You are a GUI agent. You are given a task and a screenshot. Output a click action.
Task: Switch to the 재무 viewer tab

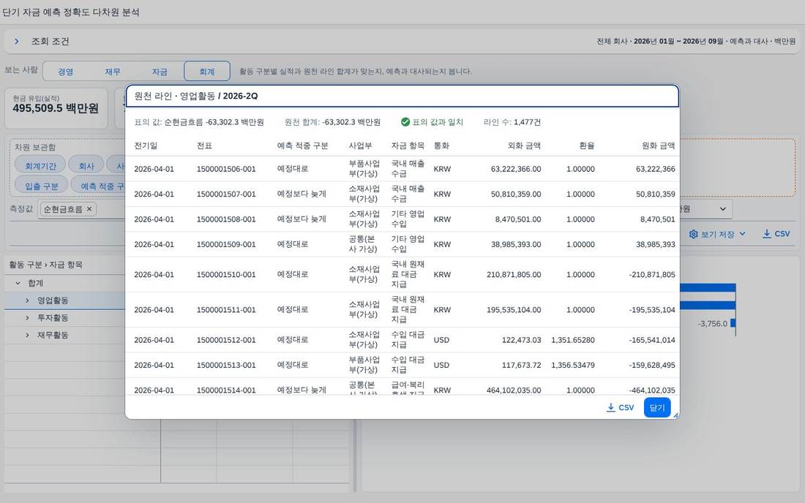pyautogui.click(x=113, y=71)
